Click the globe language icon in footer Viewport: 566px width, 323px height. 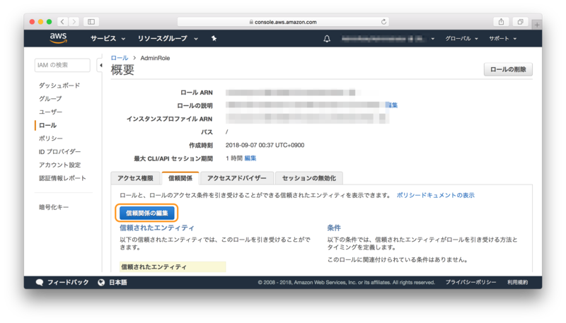click(x=101, y=282)
